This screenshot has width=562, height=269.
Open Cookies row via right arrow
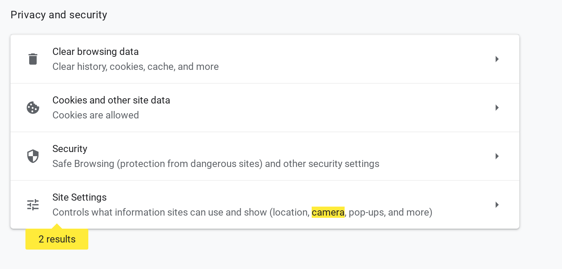pos(497,108)
